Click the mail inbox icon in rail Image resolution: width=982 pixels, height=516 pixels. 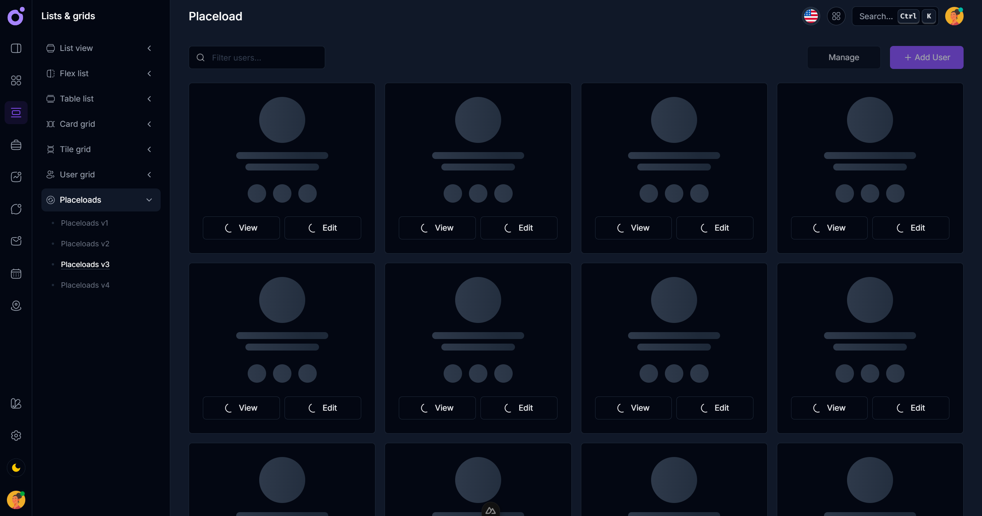16,241
